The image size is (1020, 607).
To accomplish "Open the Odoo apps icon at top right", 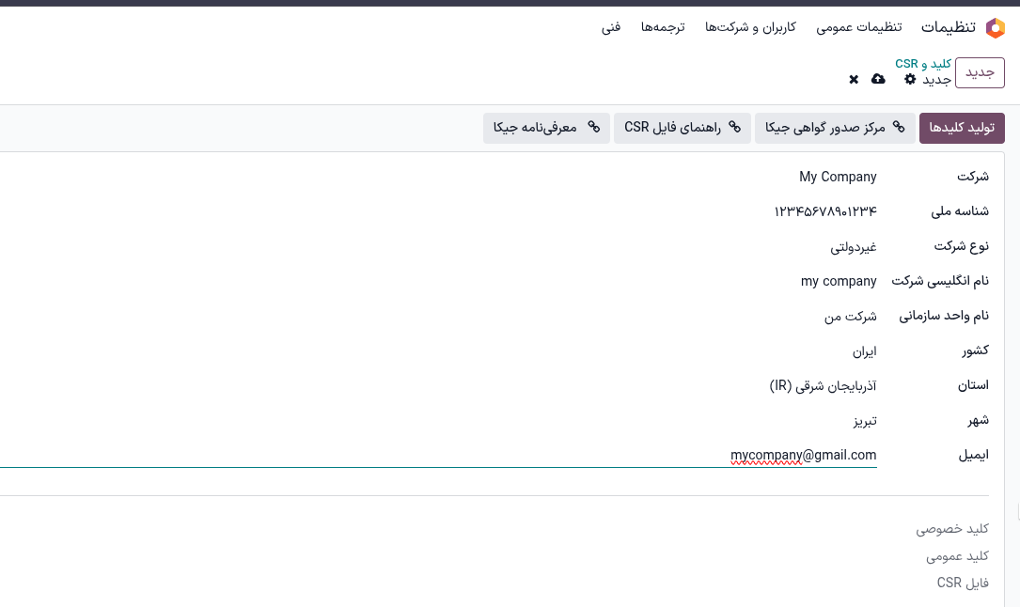I will click(x=994, y=27).
